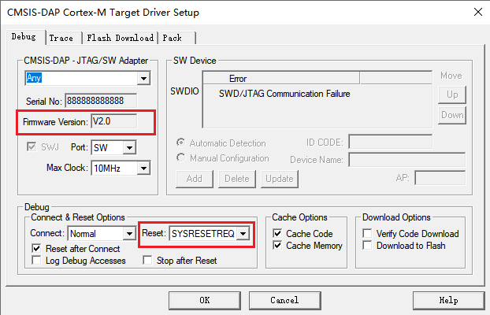Open the Flash Download tab
The image size is (490, 315).
point(120,38)
